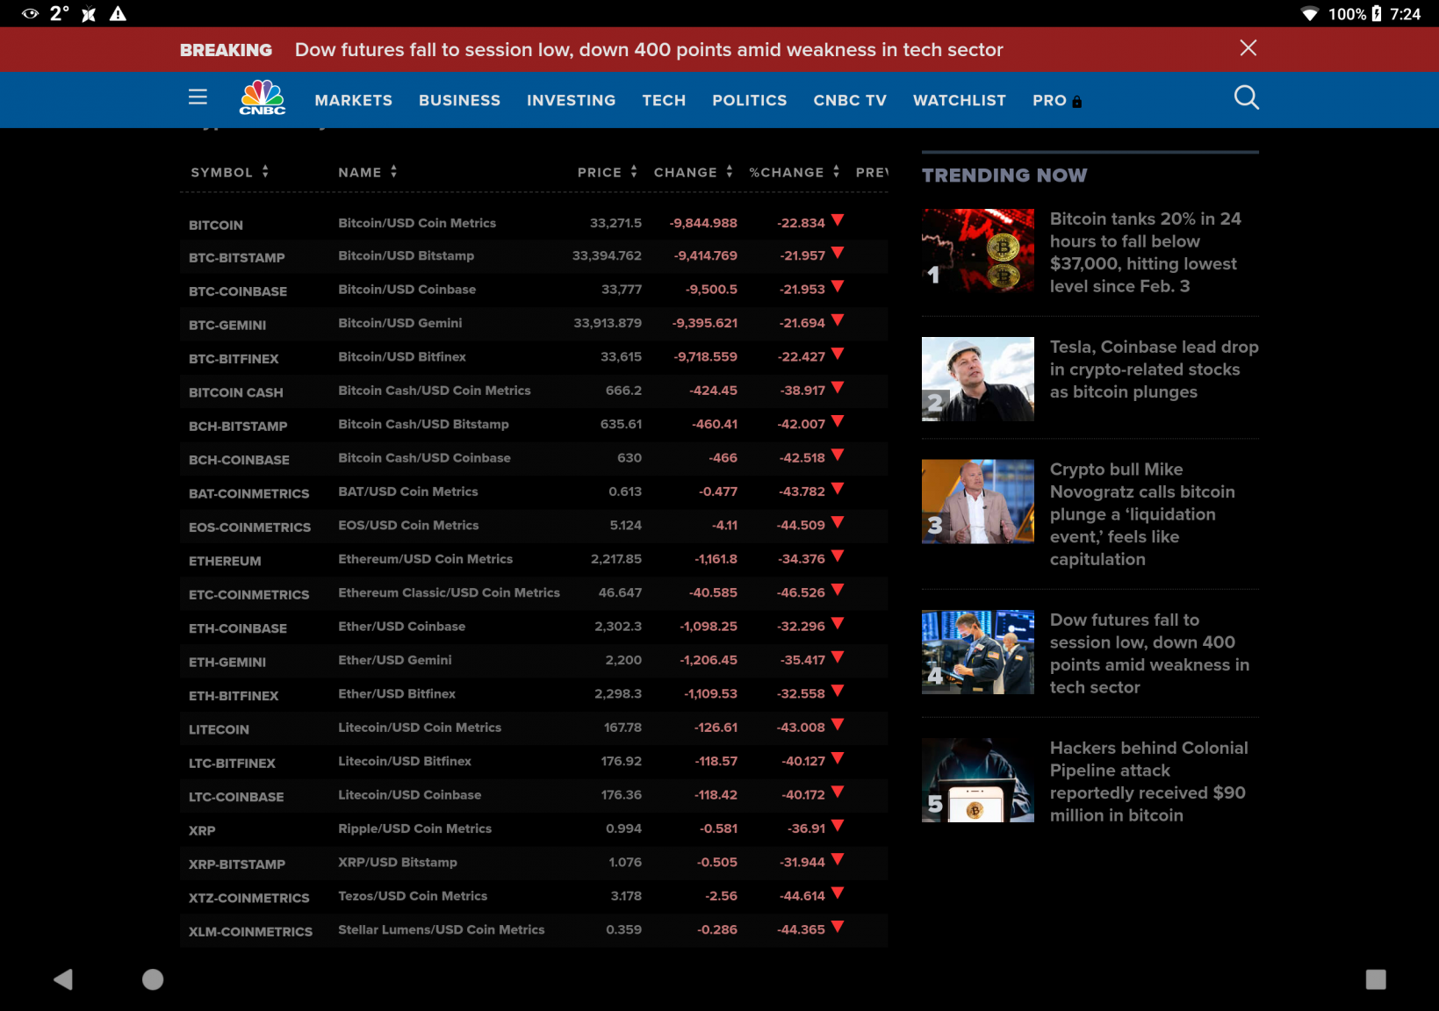Open the search magnifier icon
The width and height of the screenshot is (1439, 1011).
pyautogui.click(x=1246, y=97)
